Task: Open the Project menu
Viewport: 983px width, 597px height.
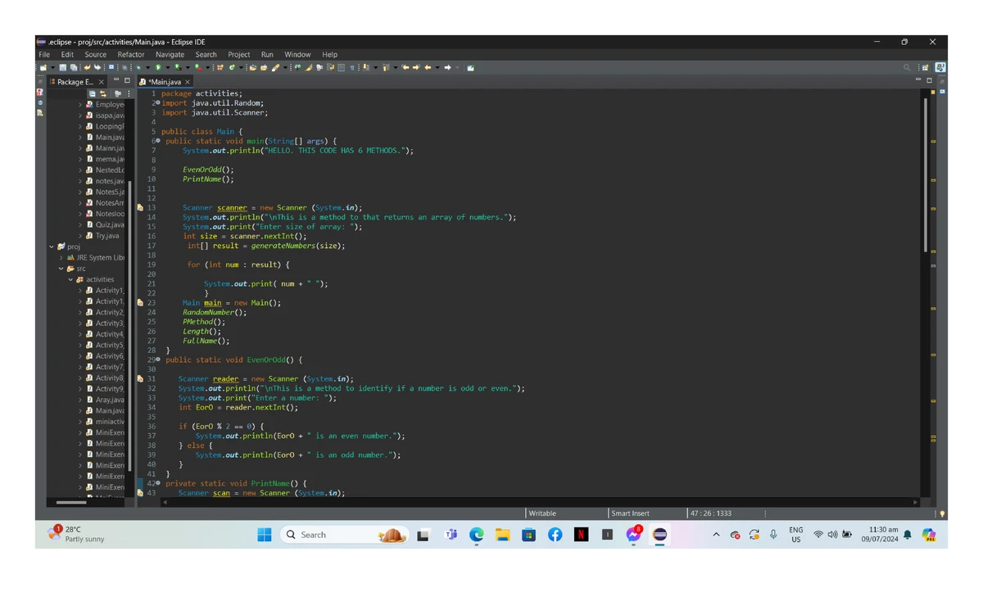Action: tap(239, 54)
